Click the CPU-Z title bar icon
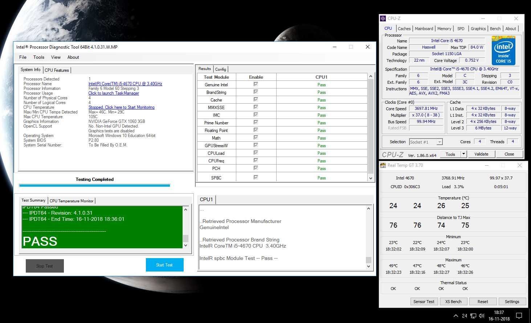Viewport: 531px width, 323px height. [x=383, y=18]
